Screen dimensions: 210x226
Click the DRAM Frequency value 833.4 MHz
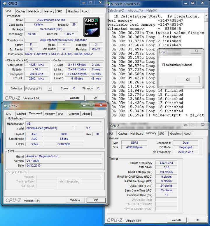166,163
